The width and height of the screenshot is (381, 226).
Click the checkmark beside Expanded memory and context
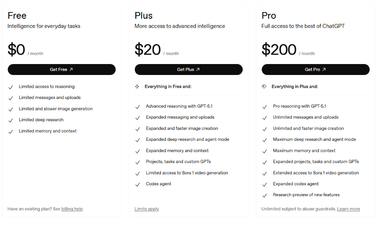pyautogui.click(x=138, y=151)
